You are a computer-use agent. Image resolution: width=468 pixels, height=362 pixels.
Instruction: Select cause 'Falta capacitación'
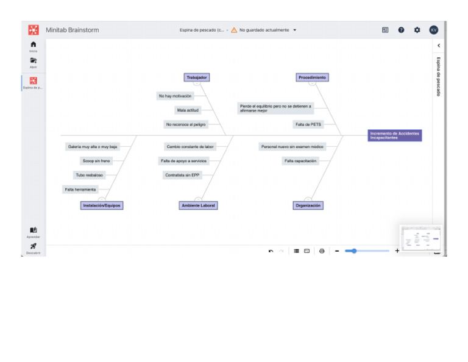(300, 161)
